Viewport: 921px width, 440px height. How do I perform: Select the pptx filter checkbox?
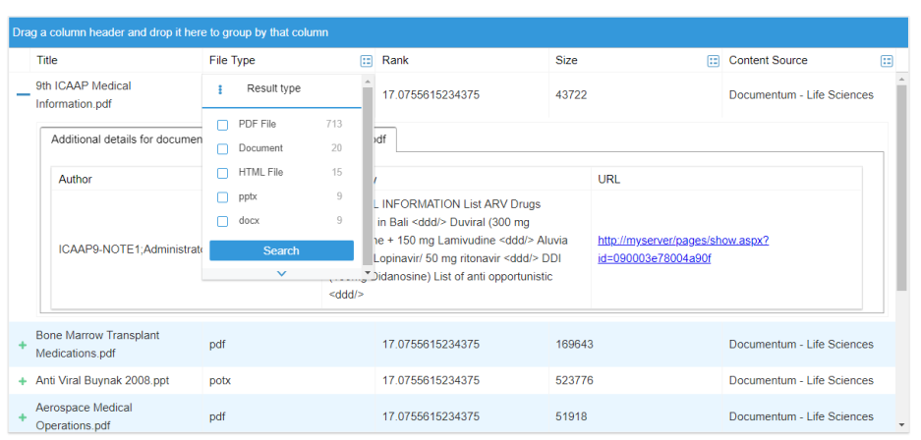[222, 197]
